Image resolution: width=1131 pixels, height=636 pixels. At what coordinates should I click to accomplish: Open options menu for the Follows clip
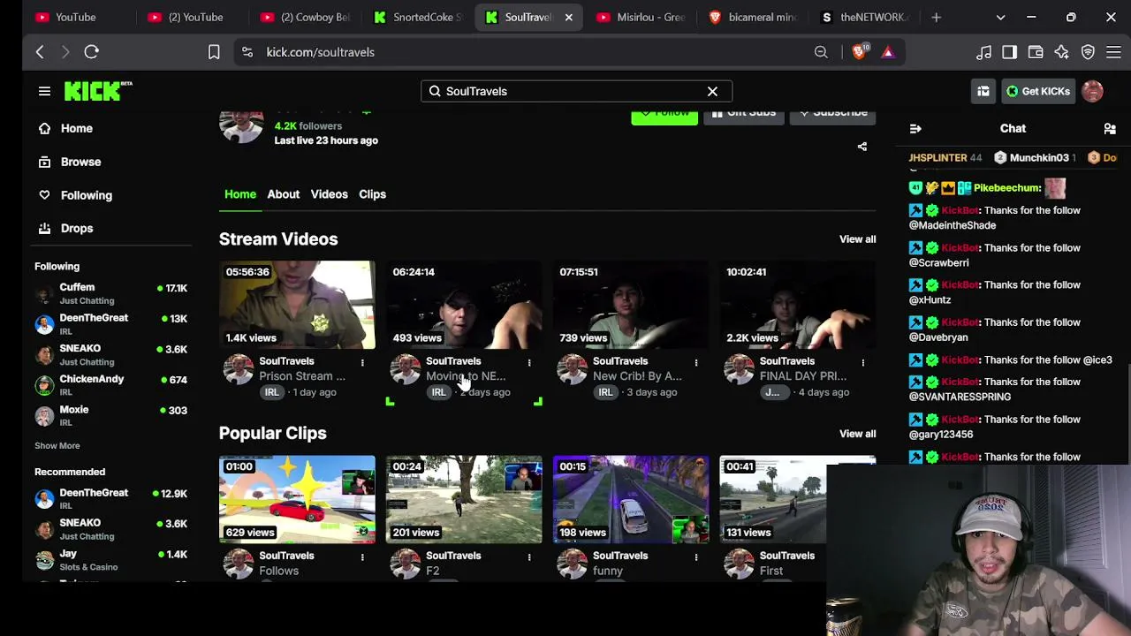click(362, 556)
